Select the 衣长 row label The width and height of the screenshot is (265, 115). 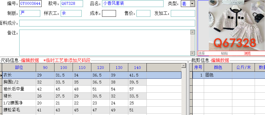tap(19, 75)
